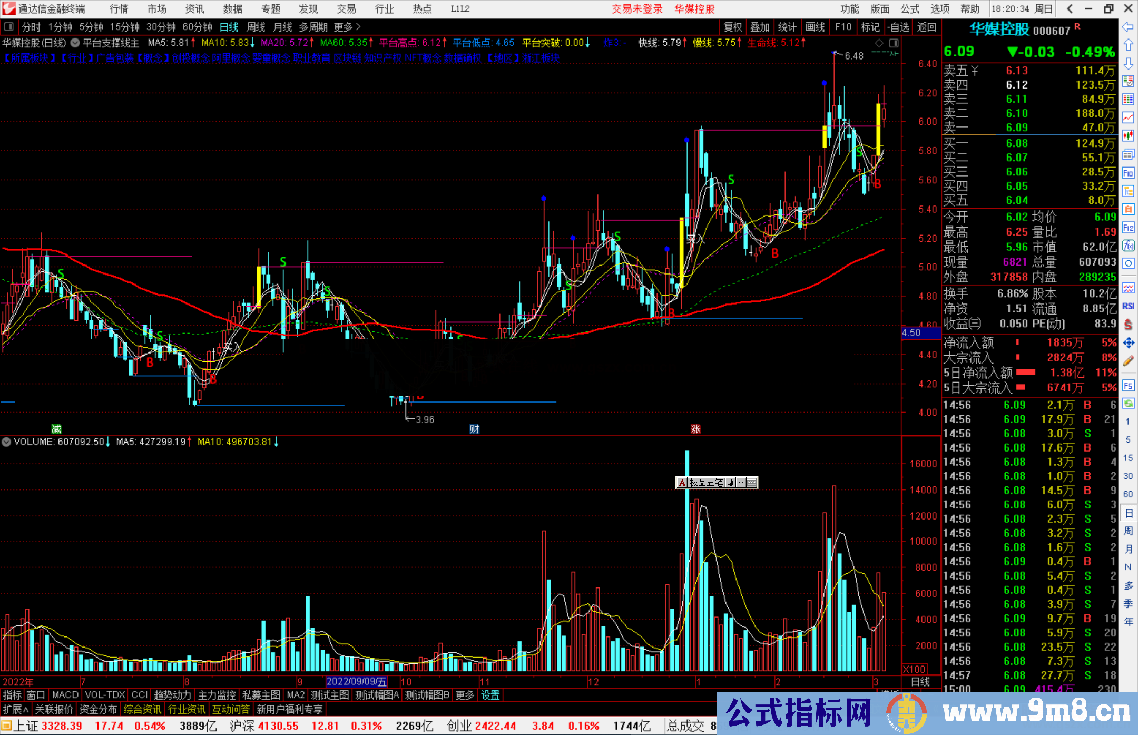Click the candlestick chart sidebar icon

coord(1128,135)
